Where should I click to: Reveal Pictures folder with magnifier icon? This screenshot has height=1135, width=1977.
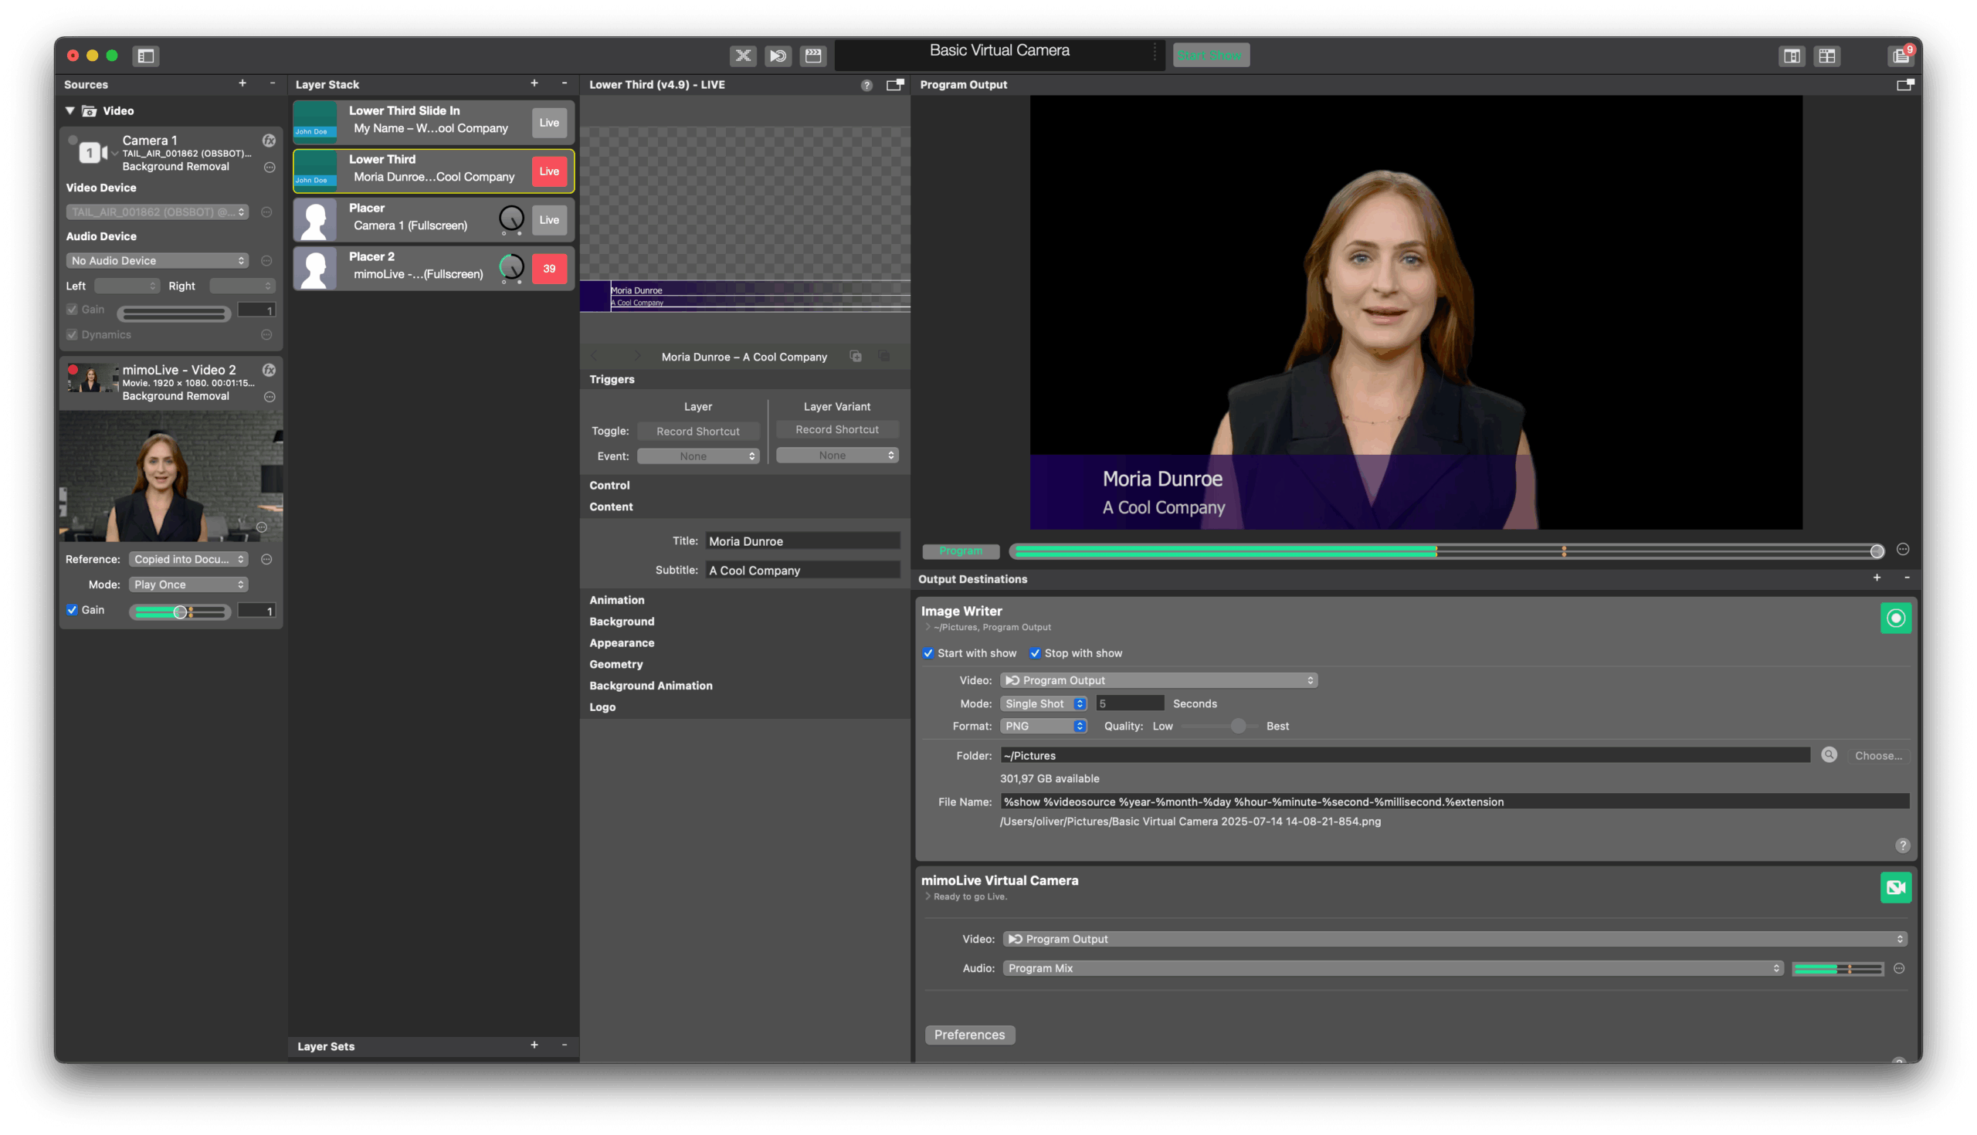pyautogui.click(x=1828, y=754)
